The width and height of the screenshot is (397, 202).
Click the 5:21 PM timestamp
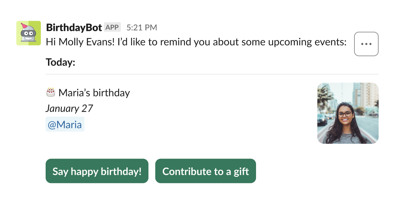click(141, 27)
